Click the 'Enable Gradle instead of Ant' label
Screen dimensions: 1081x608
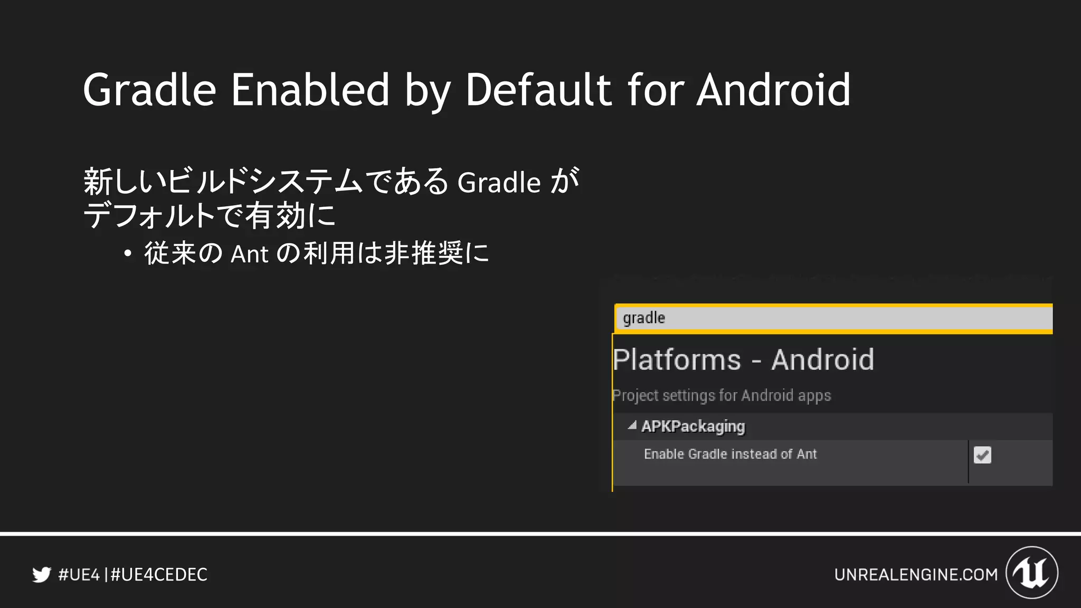pos(730,454)
